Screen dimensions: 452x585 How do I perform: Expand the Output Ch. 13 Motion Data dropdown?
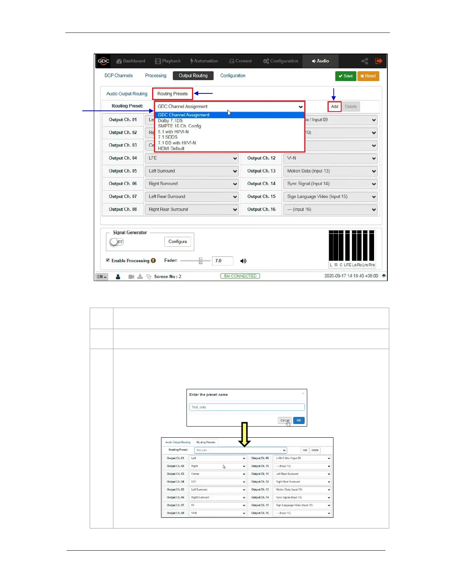coord(331,171)
